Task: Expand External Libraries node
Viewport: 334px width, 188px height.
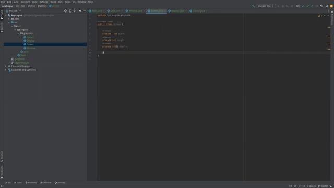Action: pyautogui.click(x=6, y=66)
